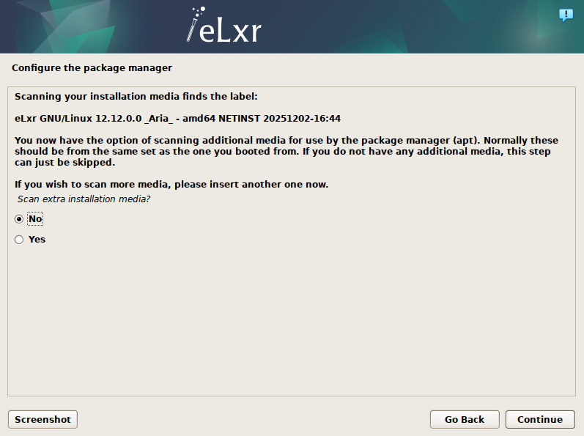
Task: Click the paragraph about additional apt media
Action: [x=286, y=151]
